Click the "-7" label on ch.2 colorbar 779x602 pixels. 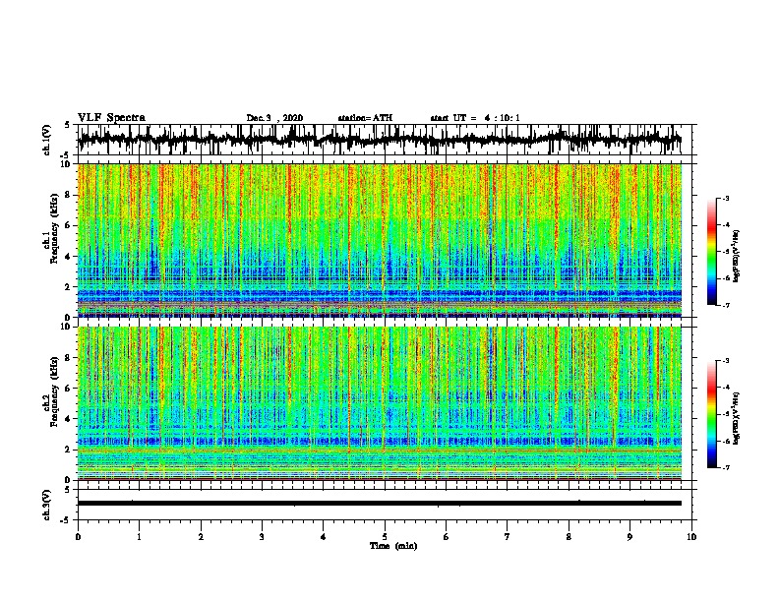click(725, 467)
